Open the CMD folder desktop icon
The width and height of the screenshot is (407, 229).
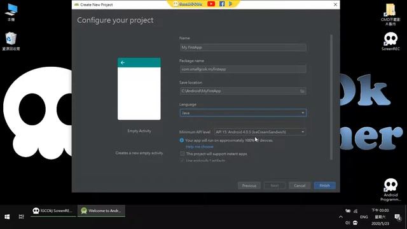390,14
